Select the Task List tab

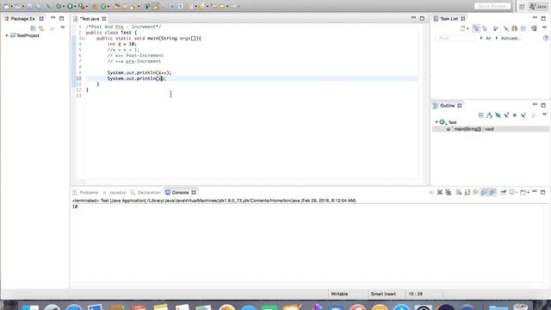point(449,19)
